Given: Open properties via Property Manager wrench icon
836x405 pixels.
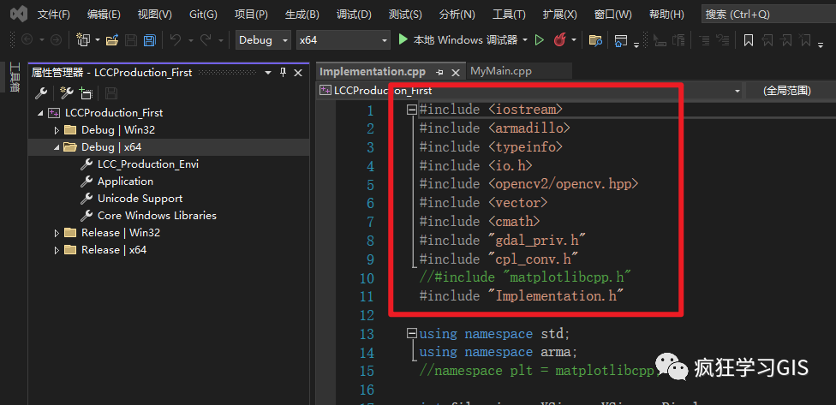Looking at the screenshot, I should coord(41,93).
